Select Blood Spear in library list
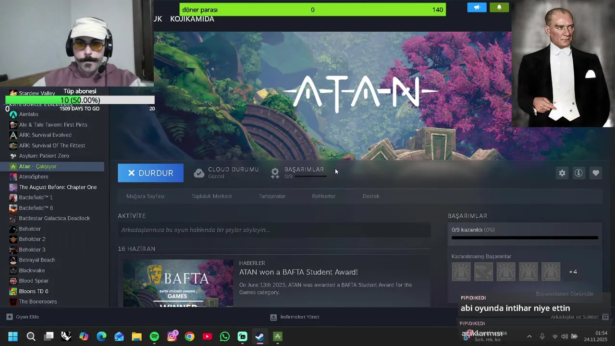This screenshot has width=615, height=346. pos(34,281)
